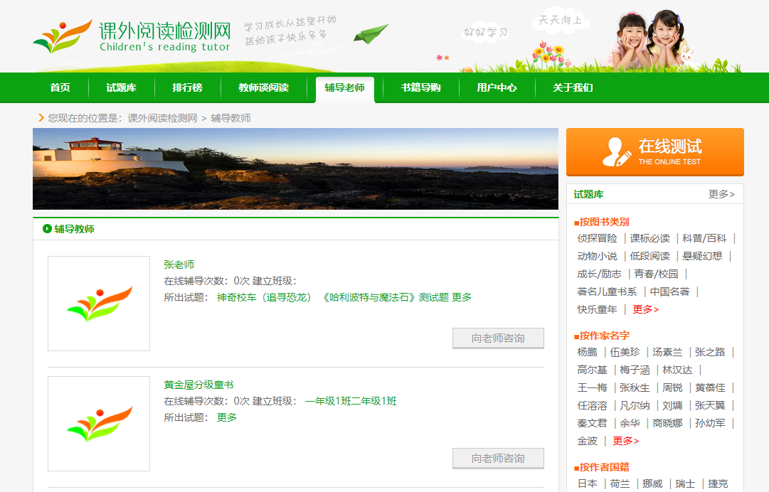Click the online test pencil-person icon
769x492 pixels.
pyautogui.click(x=616, y=151)
